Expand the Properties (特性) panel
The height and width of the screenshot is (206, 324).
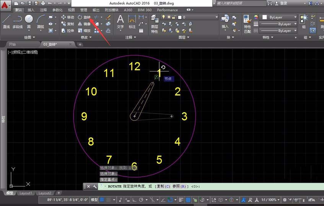[268, 37]
